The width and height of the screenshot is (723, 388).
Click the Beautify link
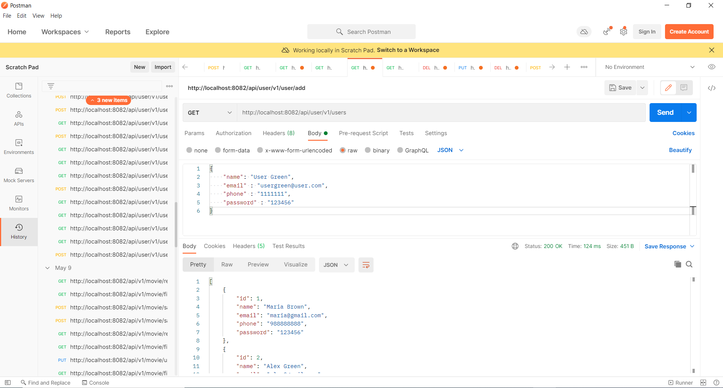coord(680,150)
